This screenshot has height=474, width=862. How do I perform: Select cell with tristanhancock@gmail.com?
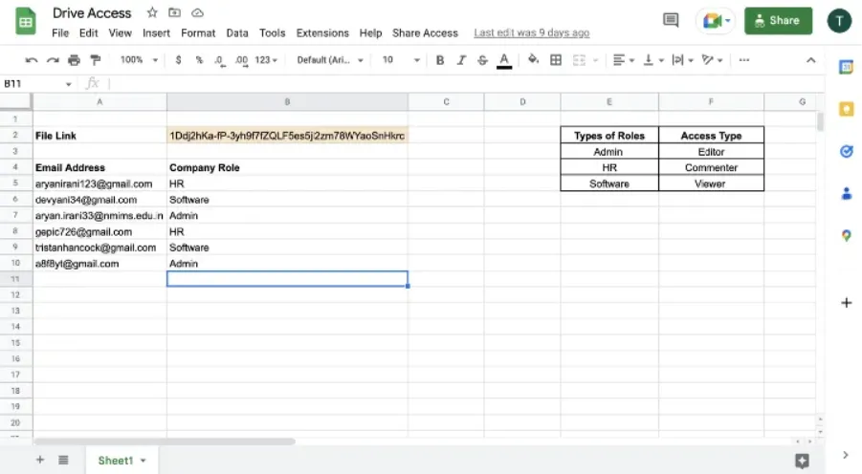tap(99, 248)
